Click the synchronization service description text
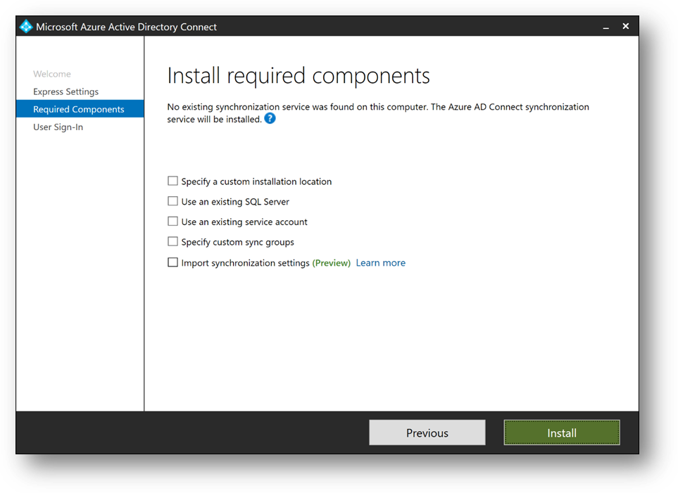 (x=377, y=108)
